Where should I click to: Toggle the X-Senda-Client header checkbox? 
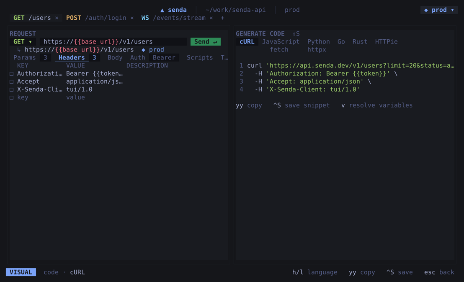(12, 90)
